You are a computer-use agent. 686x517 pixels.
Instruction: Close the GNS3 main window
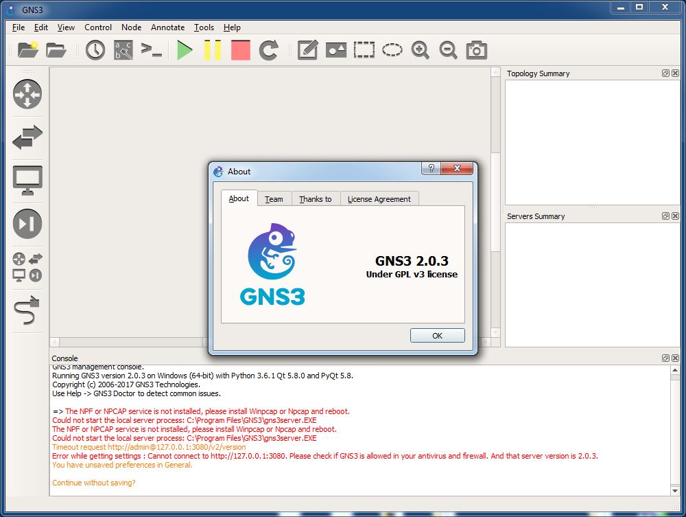click(665, 8)
